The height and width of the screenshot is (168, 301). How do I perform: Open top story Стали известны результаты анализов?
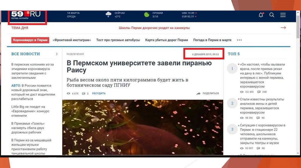click(x=262, y=106)
